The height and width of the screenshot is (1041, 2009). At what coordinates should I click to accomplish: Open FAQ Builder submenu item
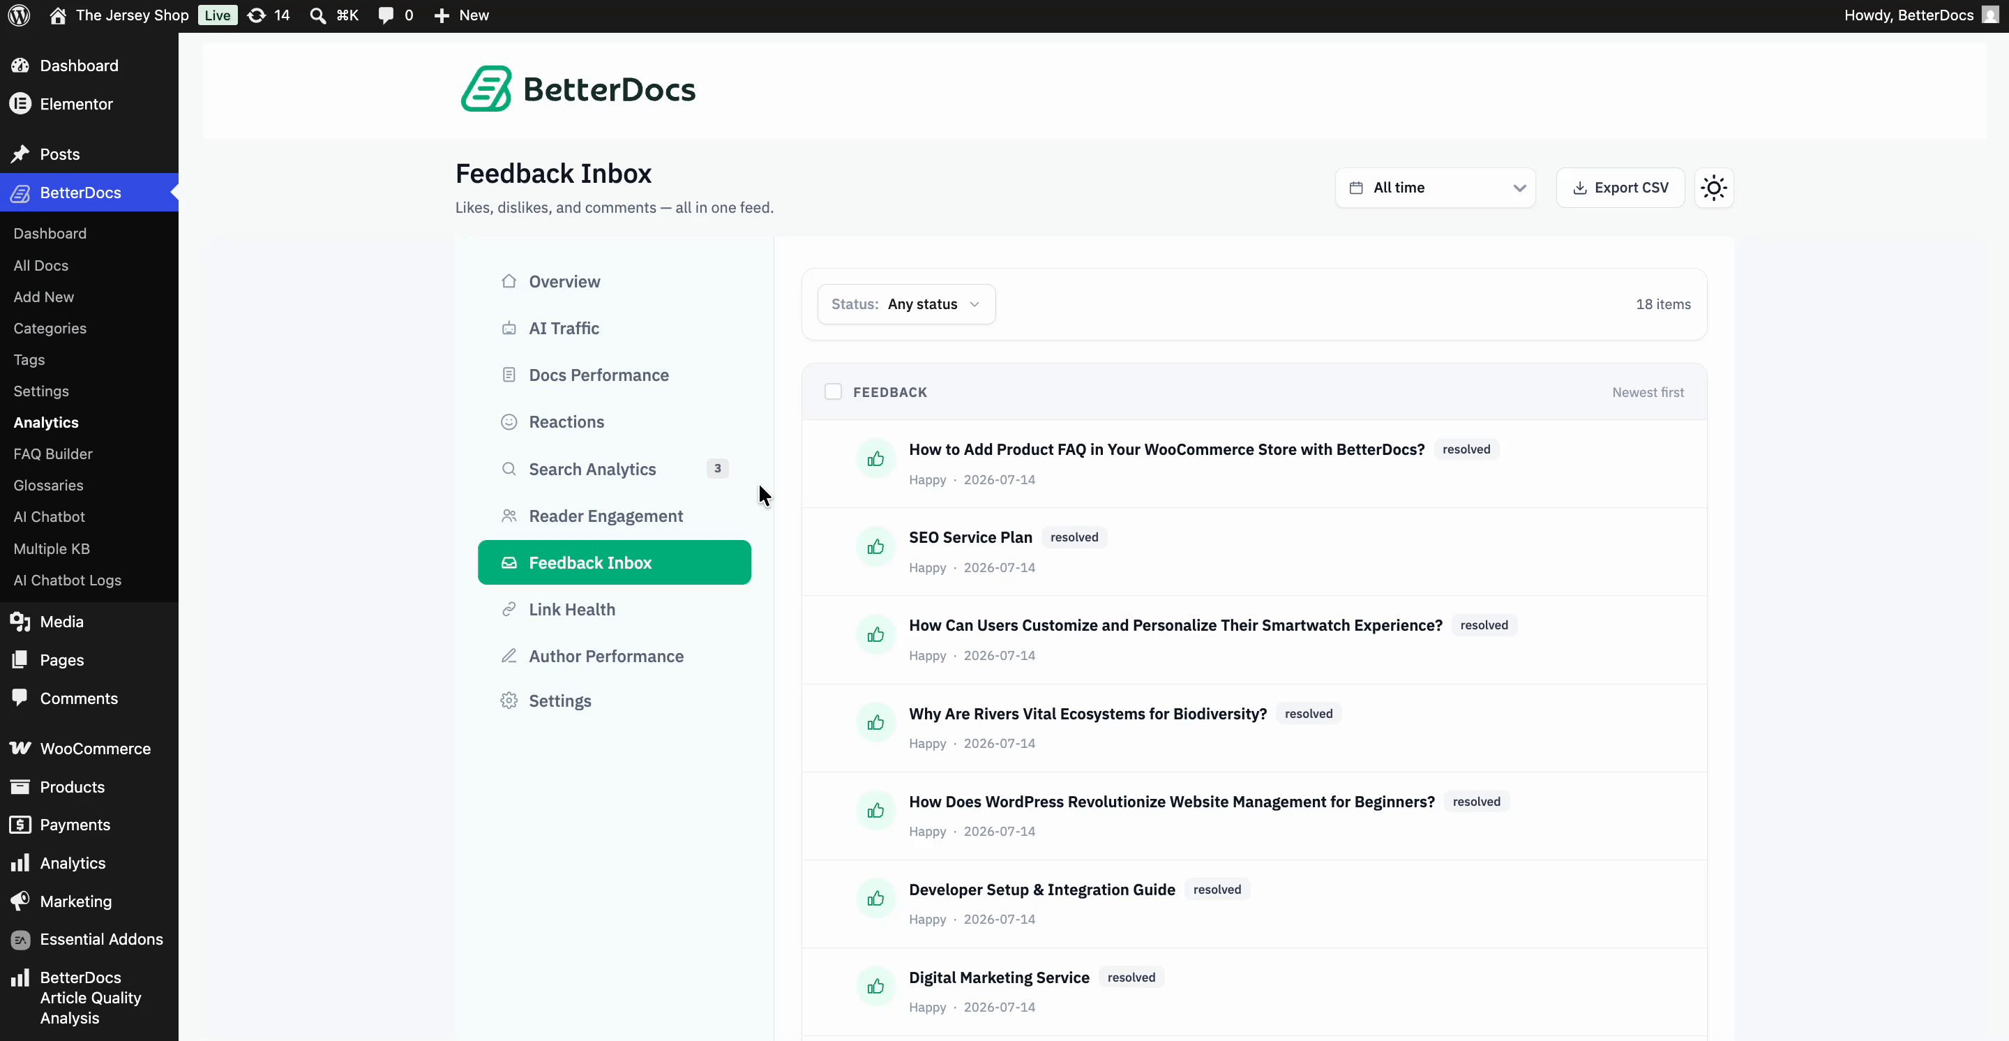(53, 454)
